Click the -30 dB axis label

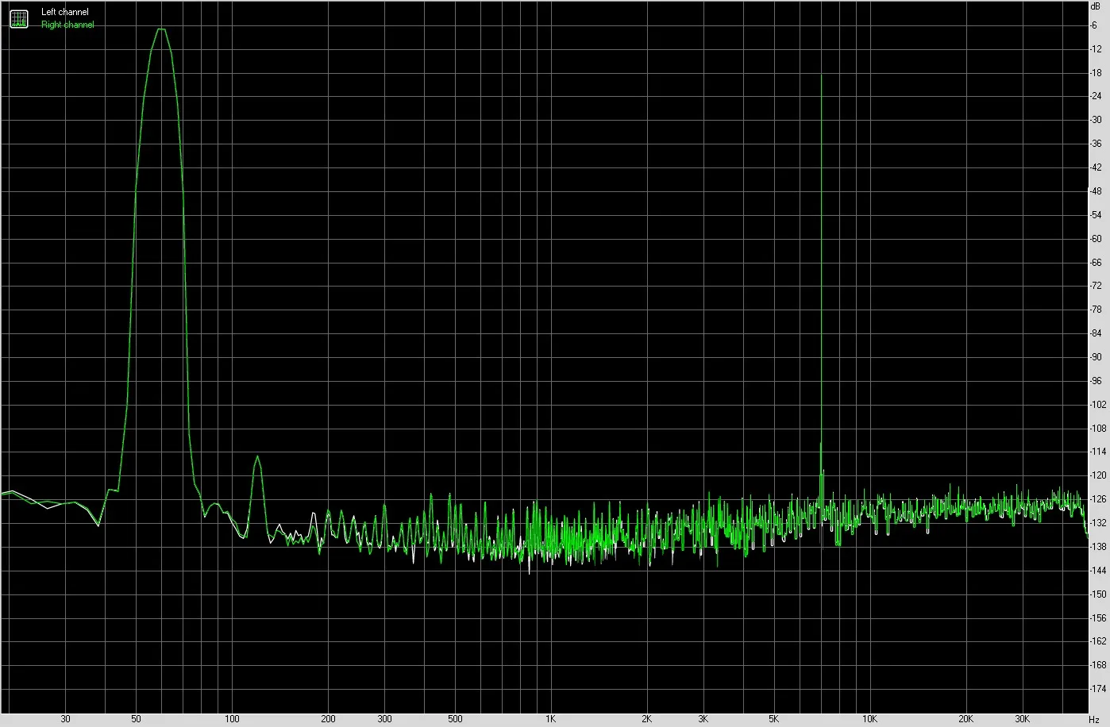point(1096,120)
